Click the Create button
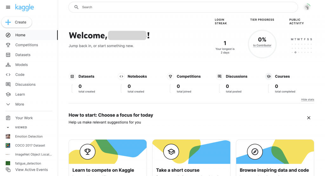Screen dimensions: 325x176 click(x=17, y=22)
